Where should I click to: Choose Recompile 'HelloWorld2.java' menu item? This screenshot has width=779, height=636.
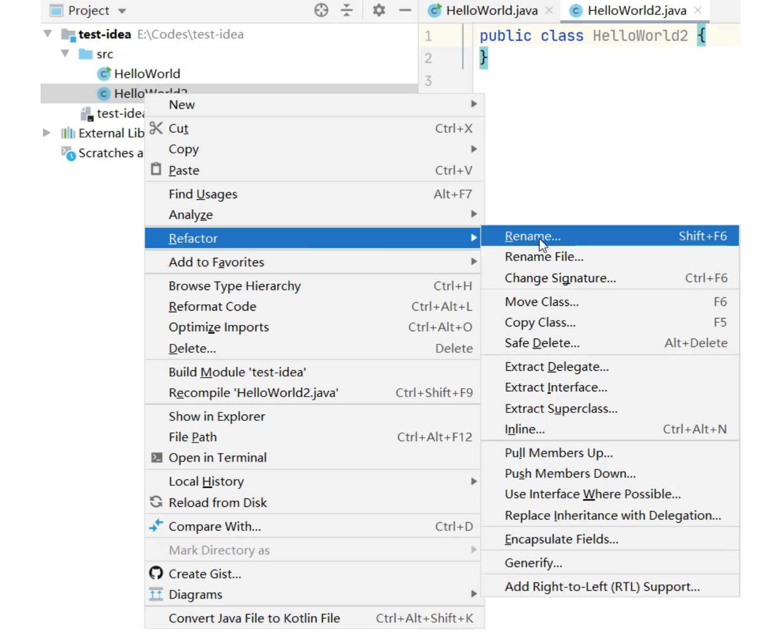(x=313, y=393)
